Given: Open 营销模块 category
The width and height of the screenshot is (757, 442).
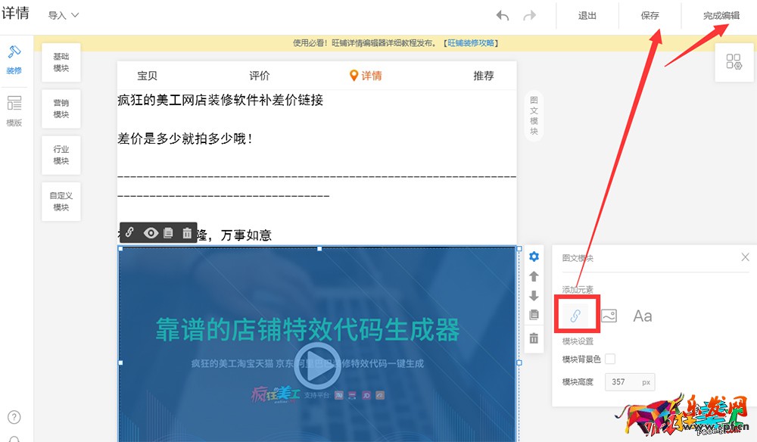Looking at the screenshot, I should tap(61, 108).
